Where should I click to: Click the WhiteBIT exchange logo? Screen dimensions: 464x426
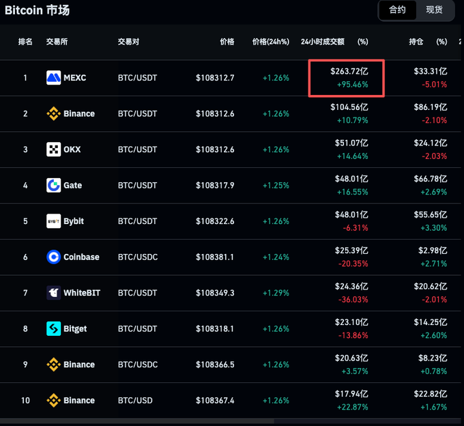pos(53,293)
